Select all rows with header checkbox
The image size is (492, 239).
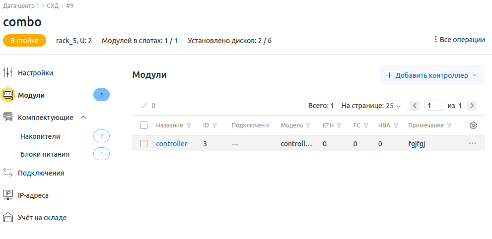(144, 125)
